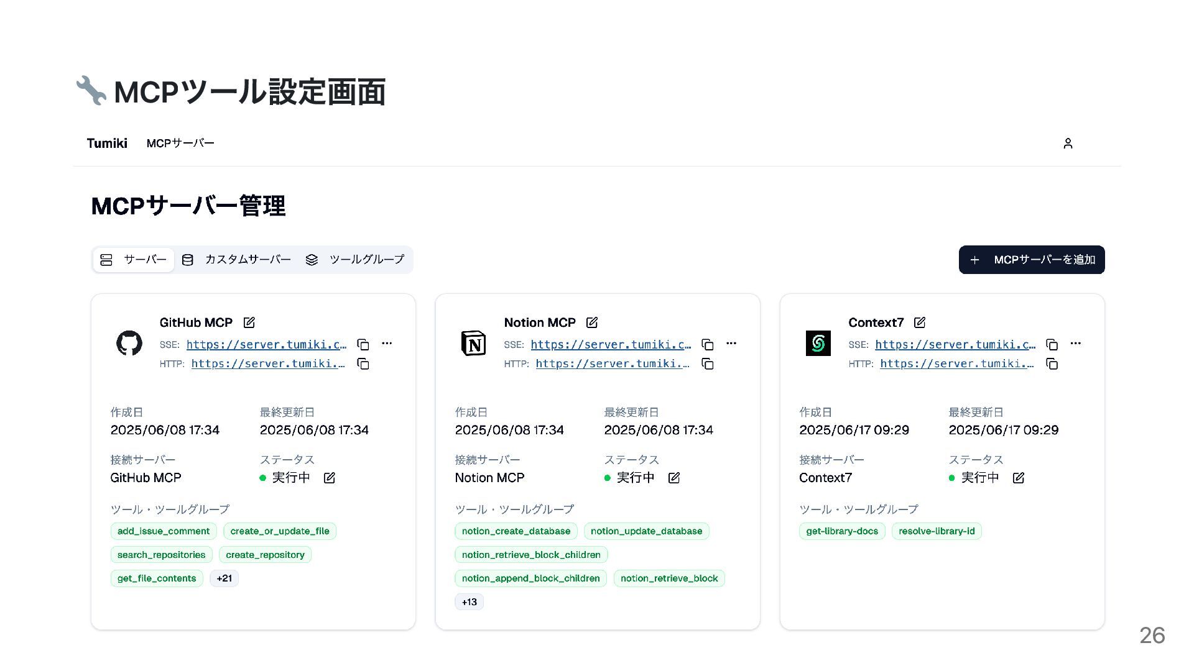
Task: Expand the +13 more Notion tools
Action: pos(470,602)
